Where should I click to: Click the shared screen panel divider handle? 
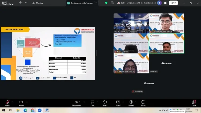(96, 53)
